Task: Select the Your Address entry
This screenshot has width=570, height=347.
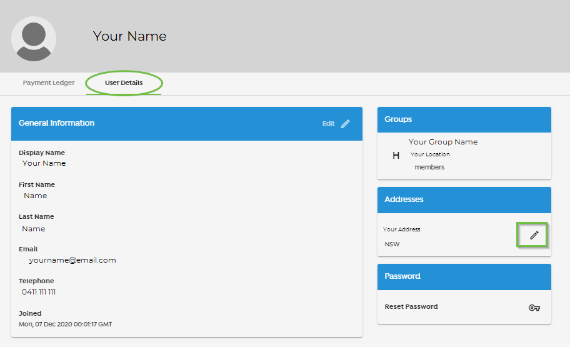Action: pyautogui.click(x=401, y=229)
